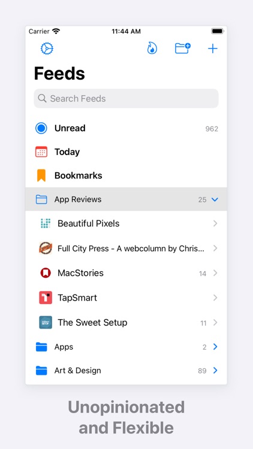Tap the Beautiful Pixels disclosure arrow
253x449 pixels.
pos(215,223)
